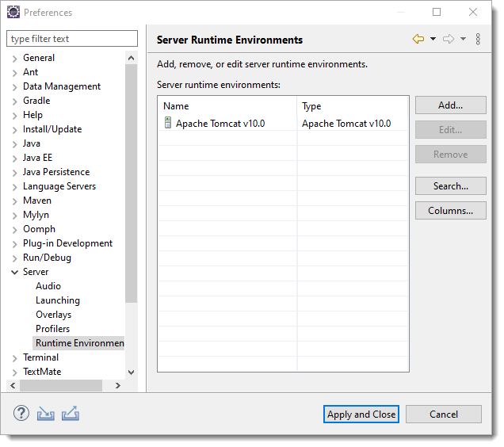Click the Add... button

[450, 105]
